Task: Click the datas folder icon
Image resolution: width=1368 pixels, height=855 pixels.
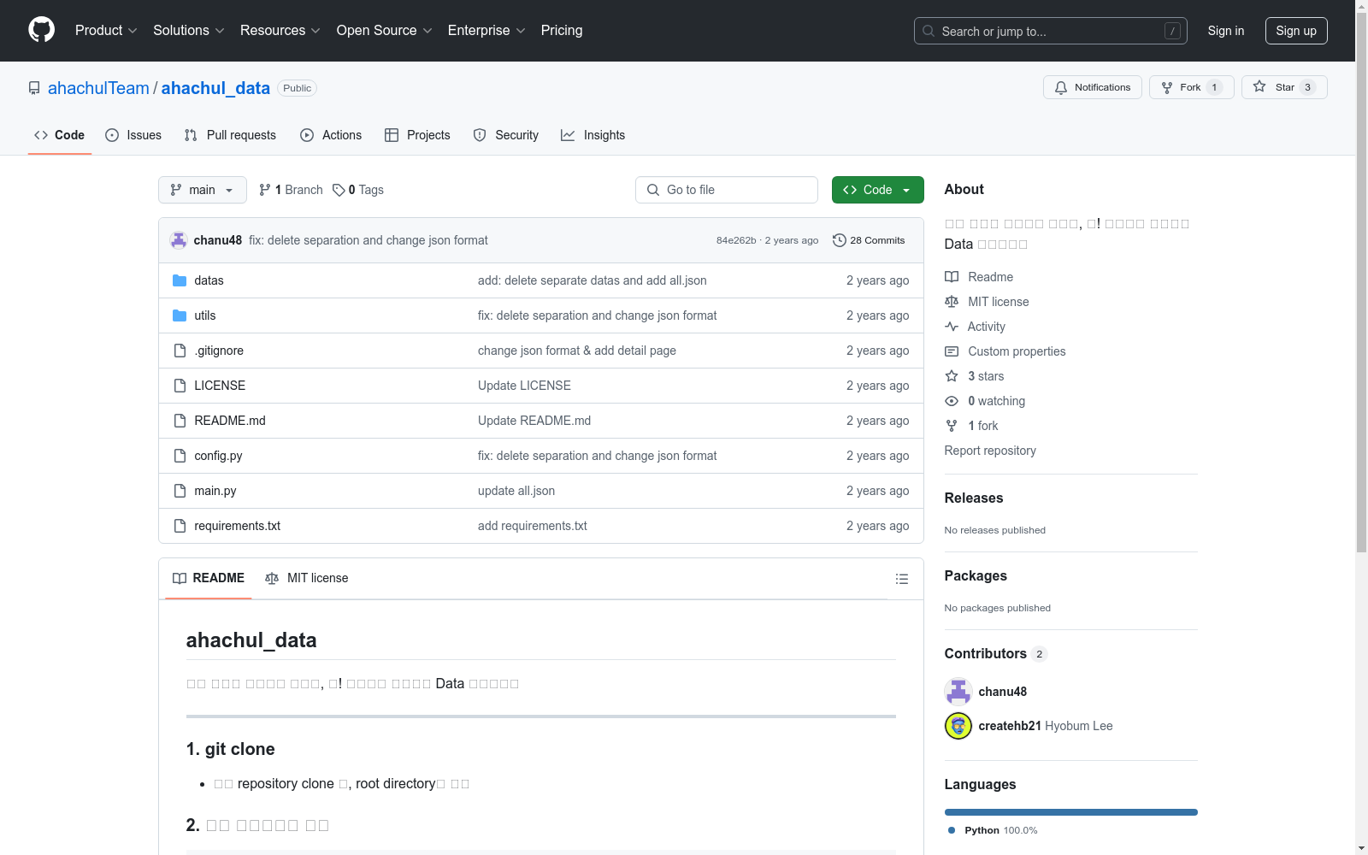Action: coord(180,280)
